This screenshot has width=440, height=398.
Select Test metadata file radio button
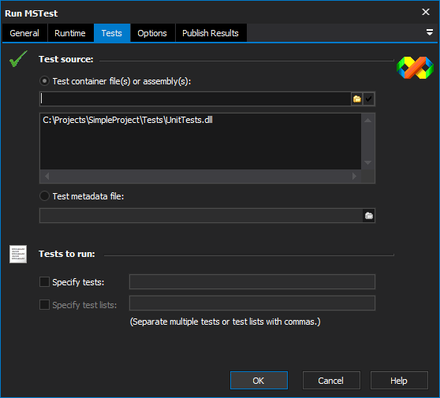(x=44, y=196)
